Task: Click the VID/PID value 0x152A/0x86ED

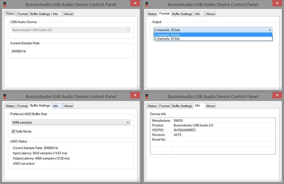Action: click(x=185, y=130)
